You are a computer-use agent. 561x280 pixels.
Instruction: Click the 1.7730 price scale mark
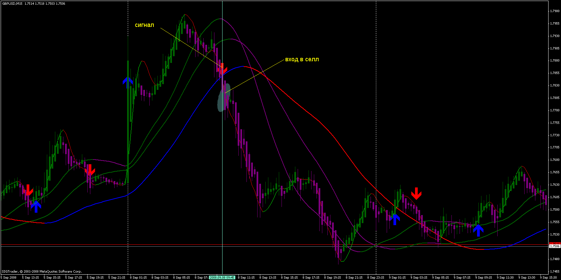coord(555,135)
